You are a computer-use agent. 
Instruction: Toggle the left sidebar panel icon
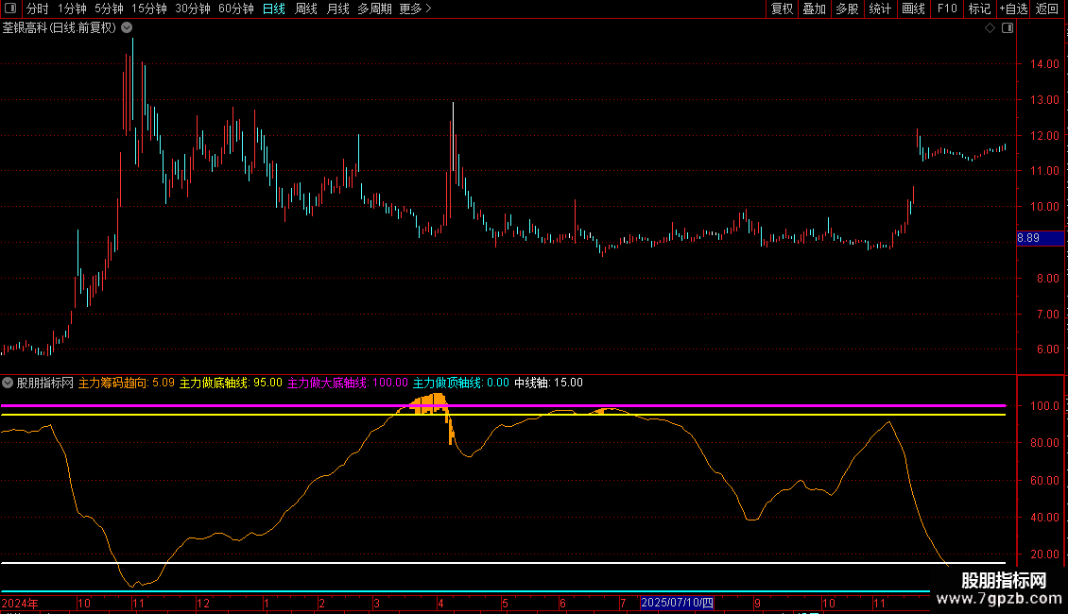12,9
